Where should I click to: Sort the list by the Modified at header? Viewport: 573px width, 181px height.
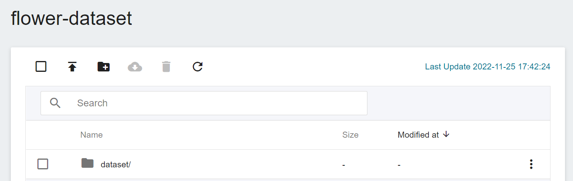(x=418, y=135)
